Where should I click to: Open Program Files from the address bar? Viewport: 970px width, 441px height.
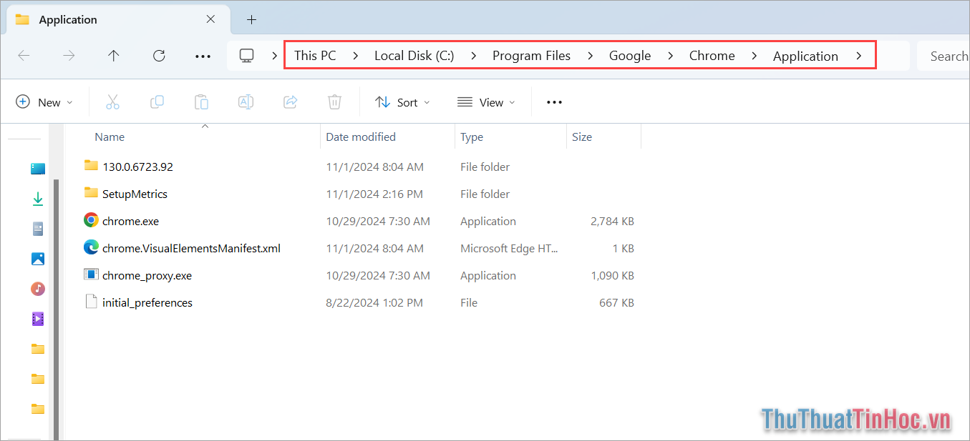531,55
